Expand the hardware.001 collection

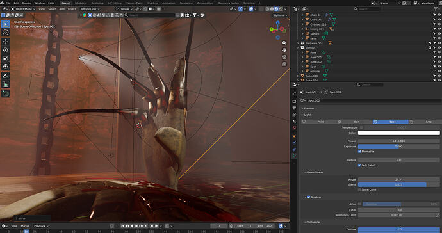tap(298, 43)
